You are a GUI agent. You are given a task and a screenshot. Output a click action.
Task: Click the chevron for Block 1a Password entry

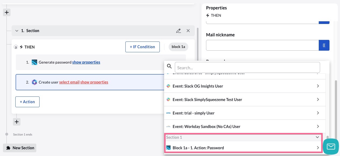(318, 148)
